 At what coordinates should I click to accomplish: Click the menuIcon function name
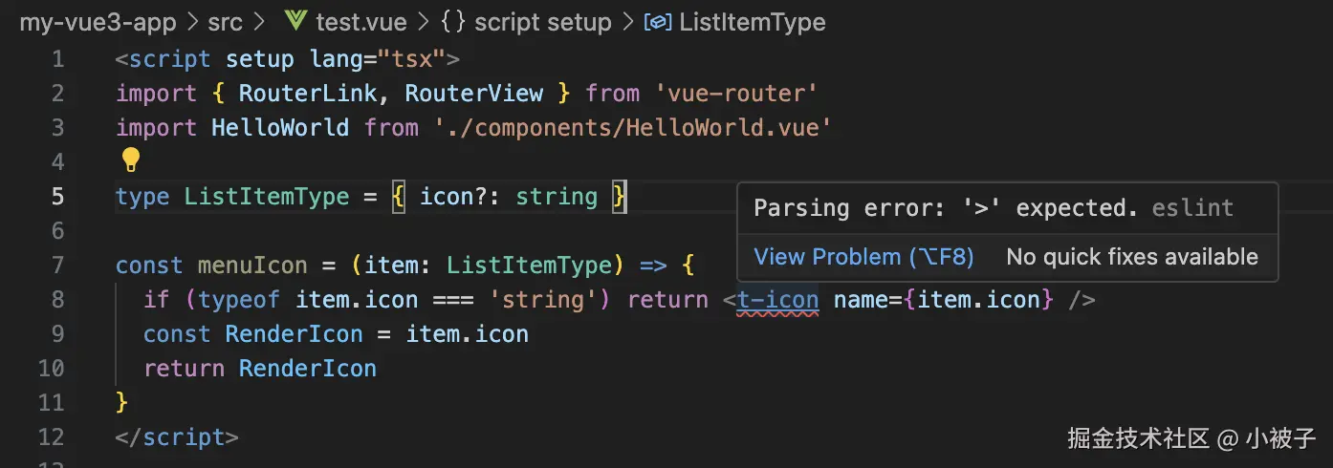pos(252,266)
